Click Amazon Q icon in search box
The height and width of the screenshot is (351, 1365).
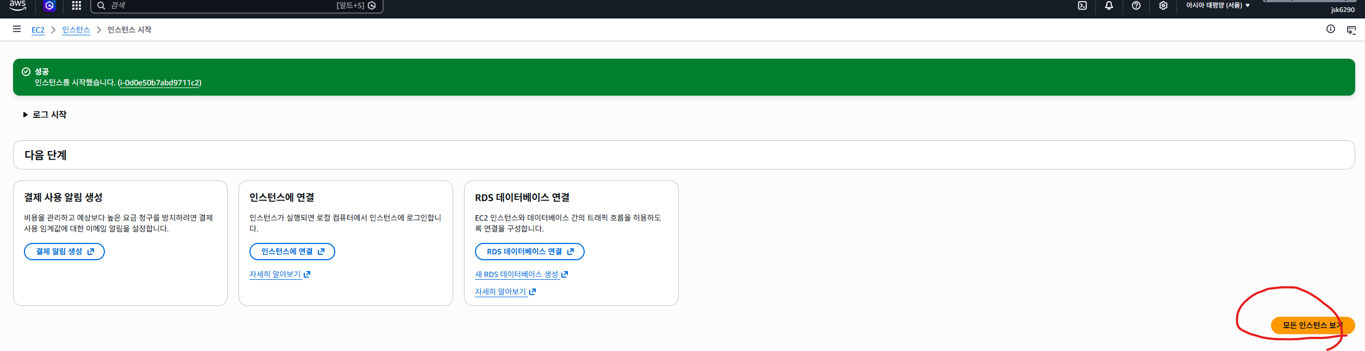pos(372,5)
